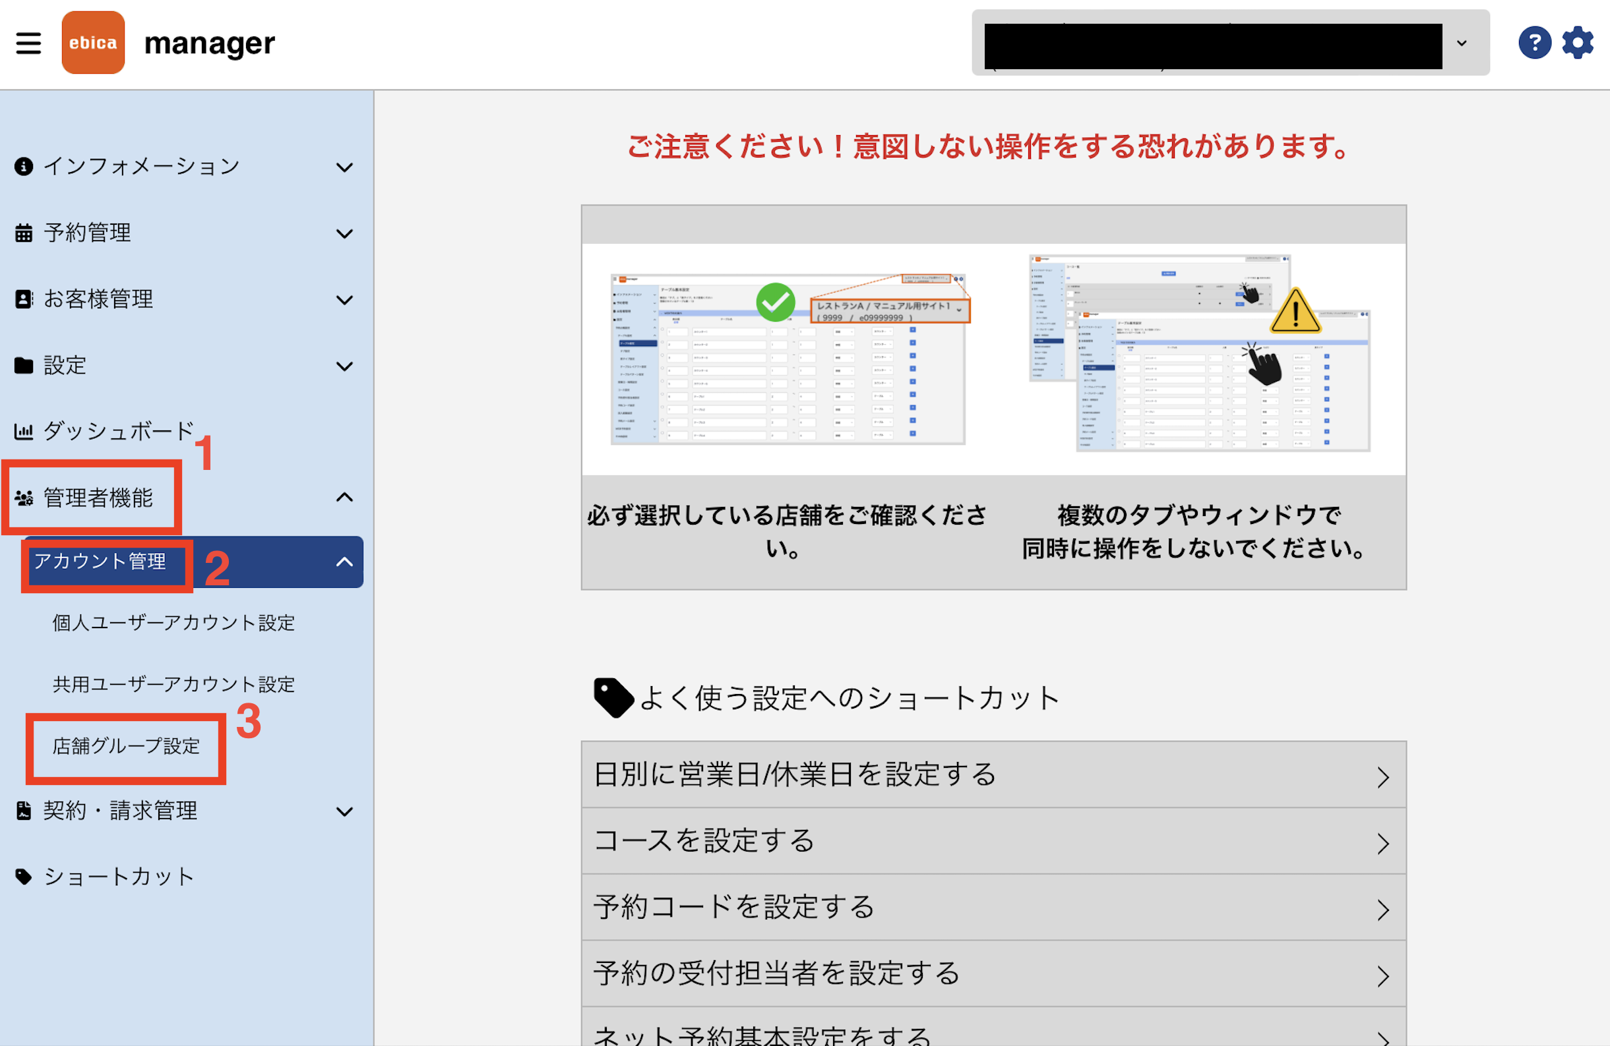Image resolution: width=1610 pixels, height=1046 pixels.
Task: Collapse 管理者機能 with its up chevron
Action: click(x=345, y=498)
